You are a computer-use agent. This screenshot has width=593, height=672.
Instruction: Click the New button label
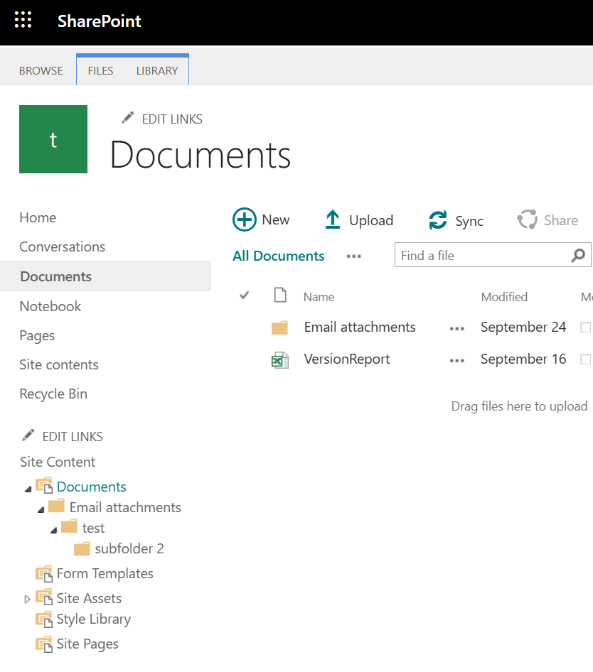coord(275,220)
